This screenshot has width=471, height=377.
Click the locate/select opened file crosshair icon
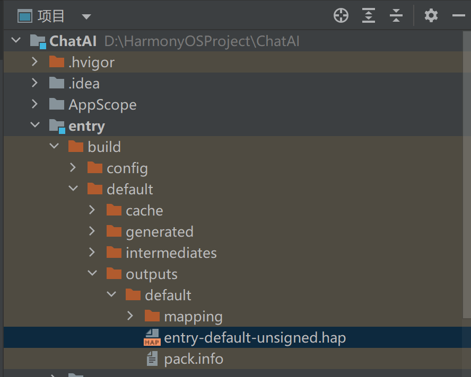341,15
